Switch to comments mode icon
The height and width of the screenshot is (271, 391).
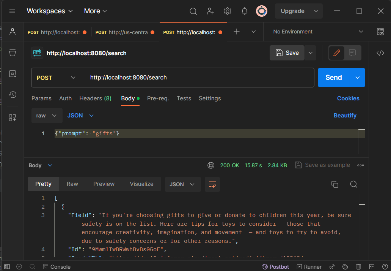click(352, 53)
